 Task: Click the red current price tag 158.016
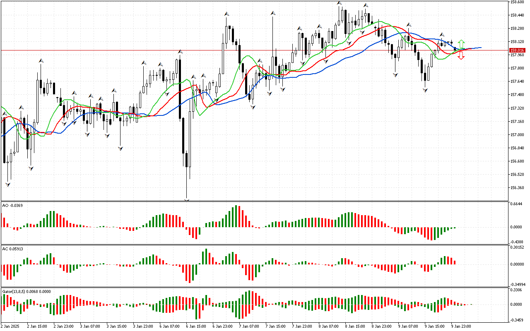517,50
